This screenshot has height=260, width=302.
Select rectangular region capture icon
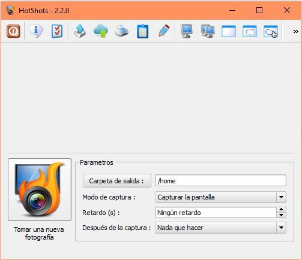click(250, 31)
